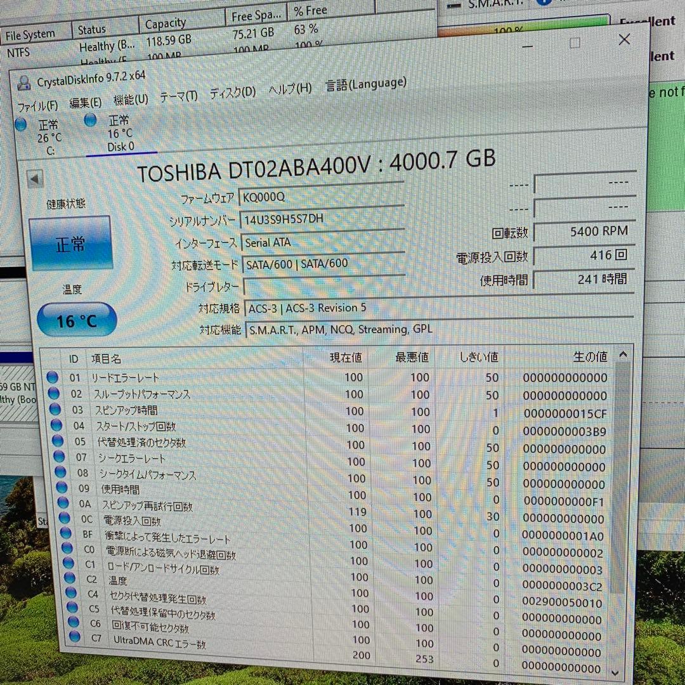This screenshot has width=685, height=685.
Task: Click the status dot for ID BF row
Action: click(x=65, y=533)
